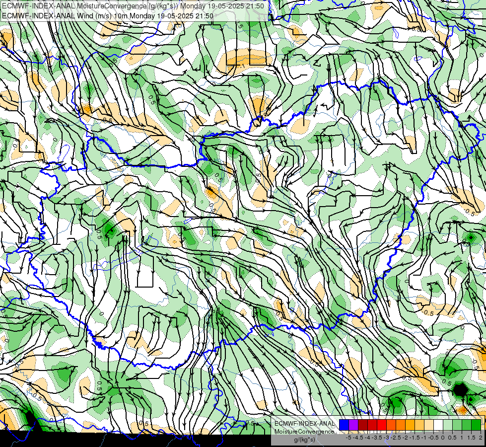Click the MoistureConvergence title line at top
The image size is (486, 447).
click(133, 6)
